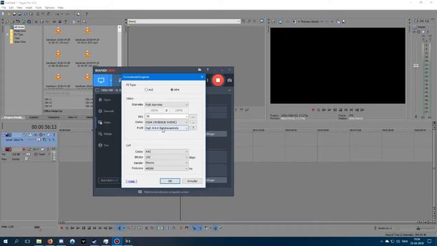Click Stop in the video preview window
Viewport: 437px width, 246px height.
click(x=341, y=110)
